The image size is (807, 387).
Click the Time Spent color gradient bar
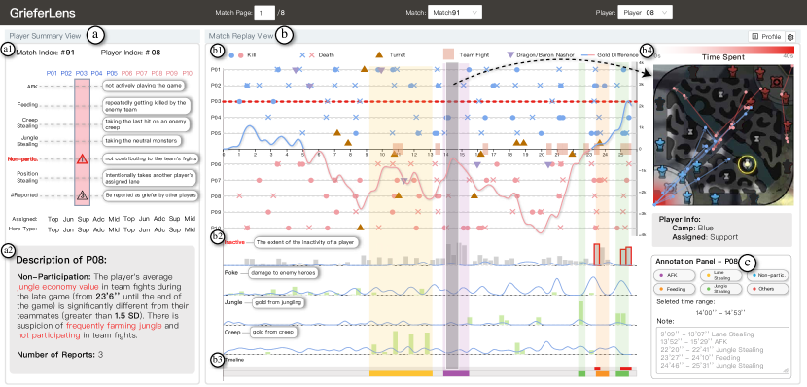click(724, 50)
